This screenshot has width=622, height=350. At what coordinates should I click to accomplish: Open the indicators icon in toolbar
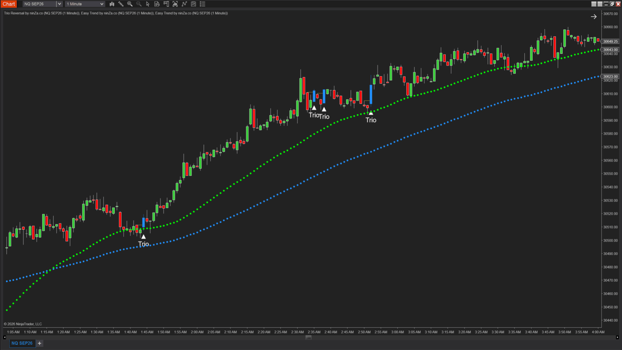(184, 4)
